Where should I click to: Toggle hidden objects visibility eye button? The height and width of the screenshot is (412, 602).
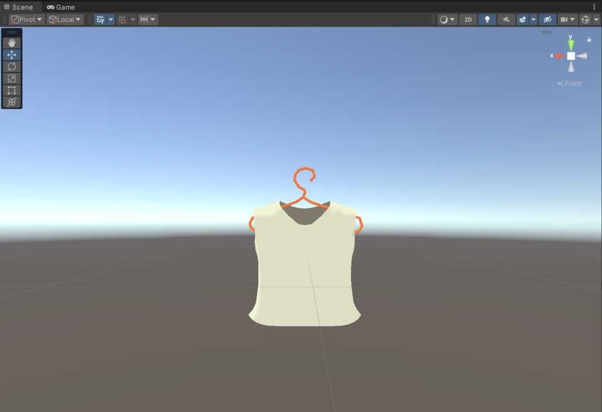click(x=547, y=19)
